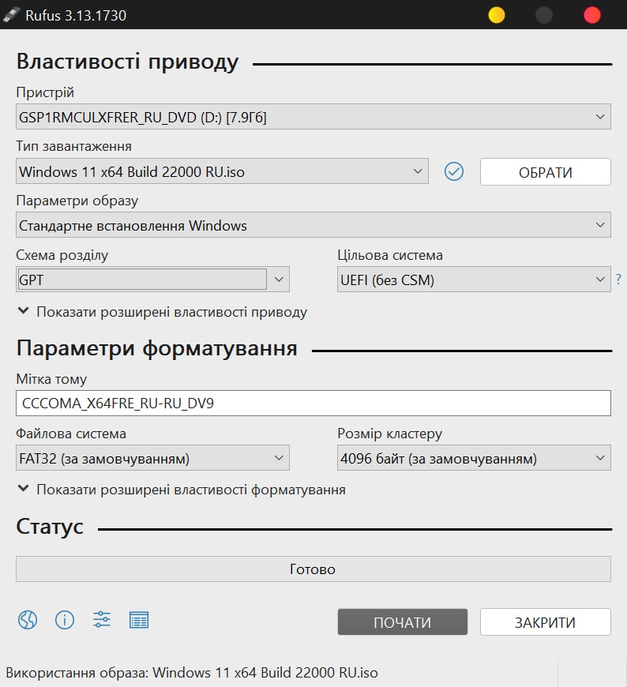Click the red close window button

pyautogui.click(x=592, y=15)
